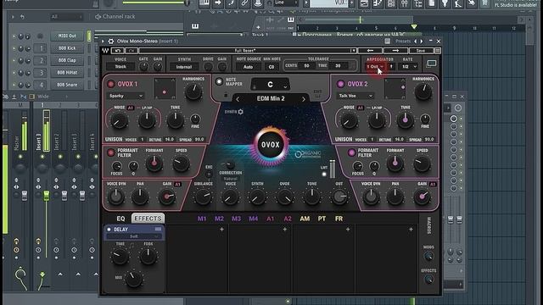543x305 pixels.
Task: Open the Note Source Auto dropdown
Action: (248, 67)
